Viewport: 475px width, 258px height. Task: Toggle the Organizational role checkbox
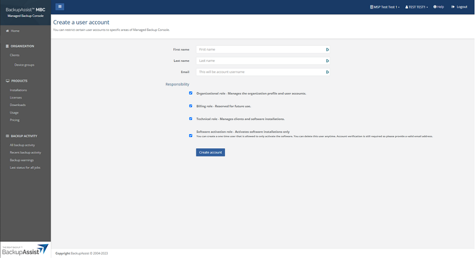tap(191, 93)
